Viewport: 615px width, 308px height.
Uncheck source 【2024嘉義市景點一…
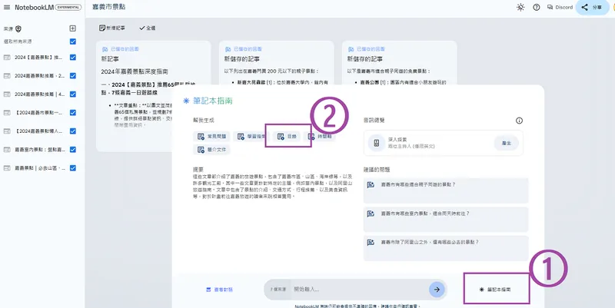(x=72, y=112)
